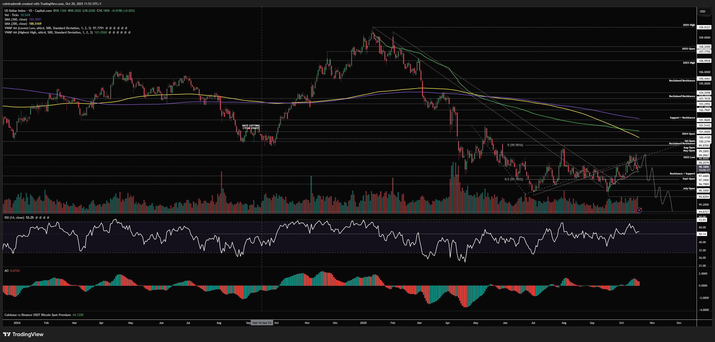Click last ∅ symbol in Highest High VWAP legend
The height and width of the screenshot is (342, 715).
pos(129,32)
